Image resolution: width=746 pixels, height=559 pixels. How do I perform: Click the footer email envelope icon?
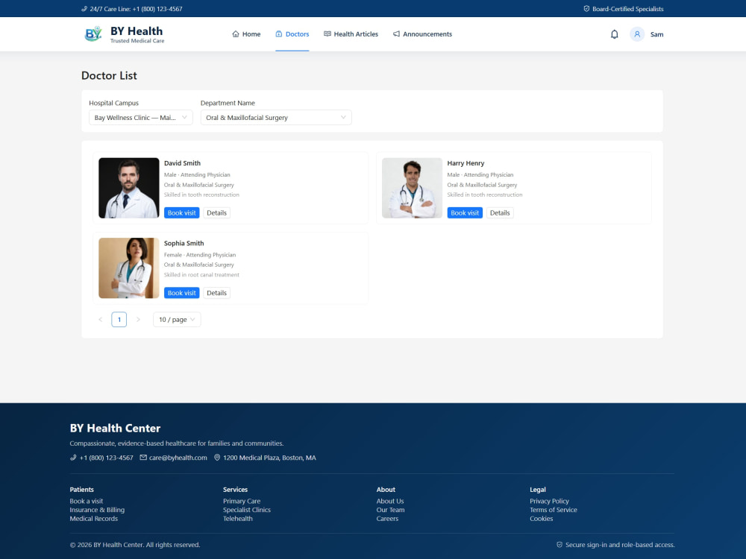(x=143, y=458)
